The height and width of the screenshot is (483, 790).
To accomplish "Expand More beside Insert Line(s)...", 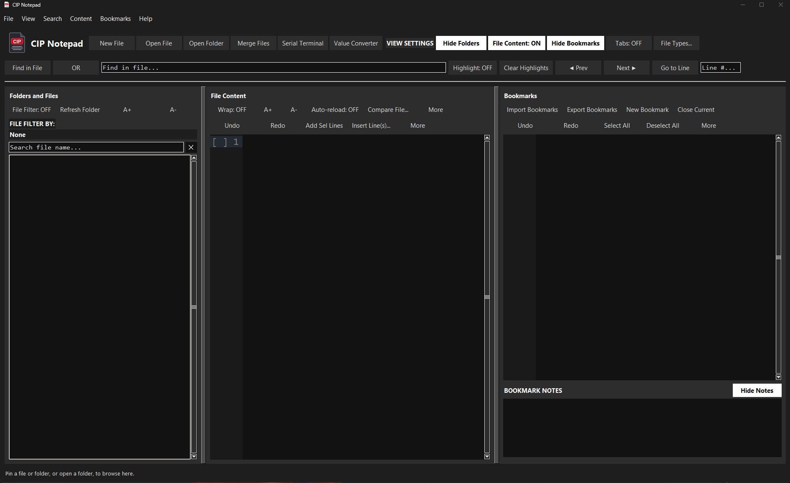I will (x=418, y=126).
